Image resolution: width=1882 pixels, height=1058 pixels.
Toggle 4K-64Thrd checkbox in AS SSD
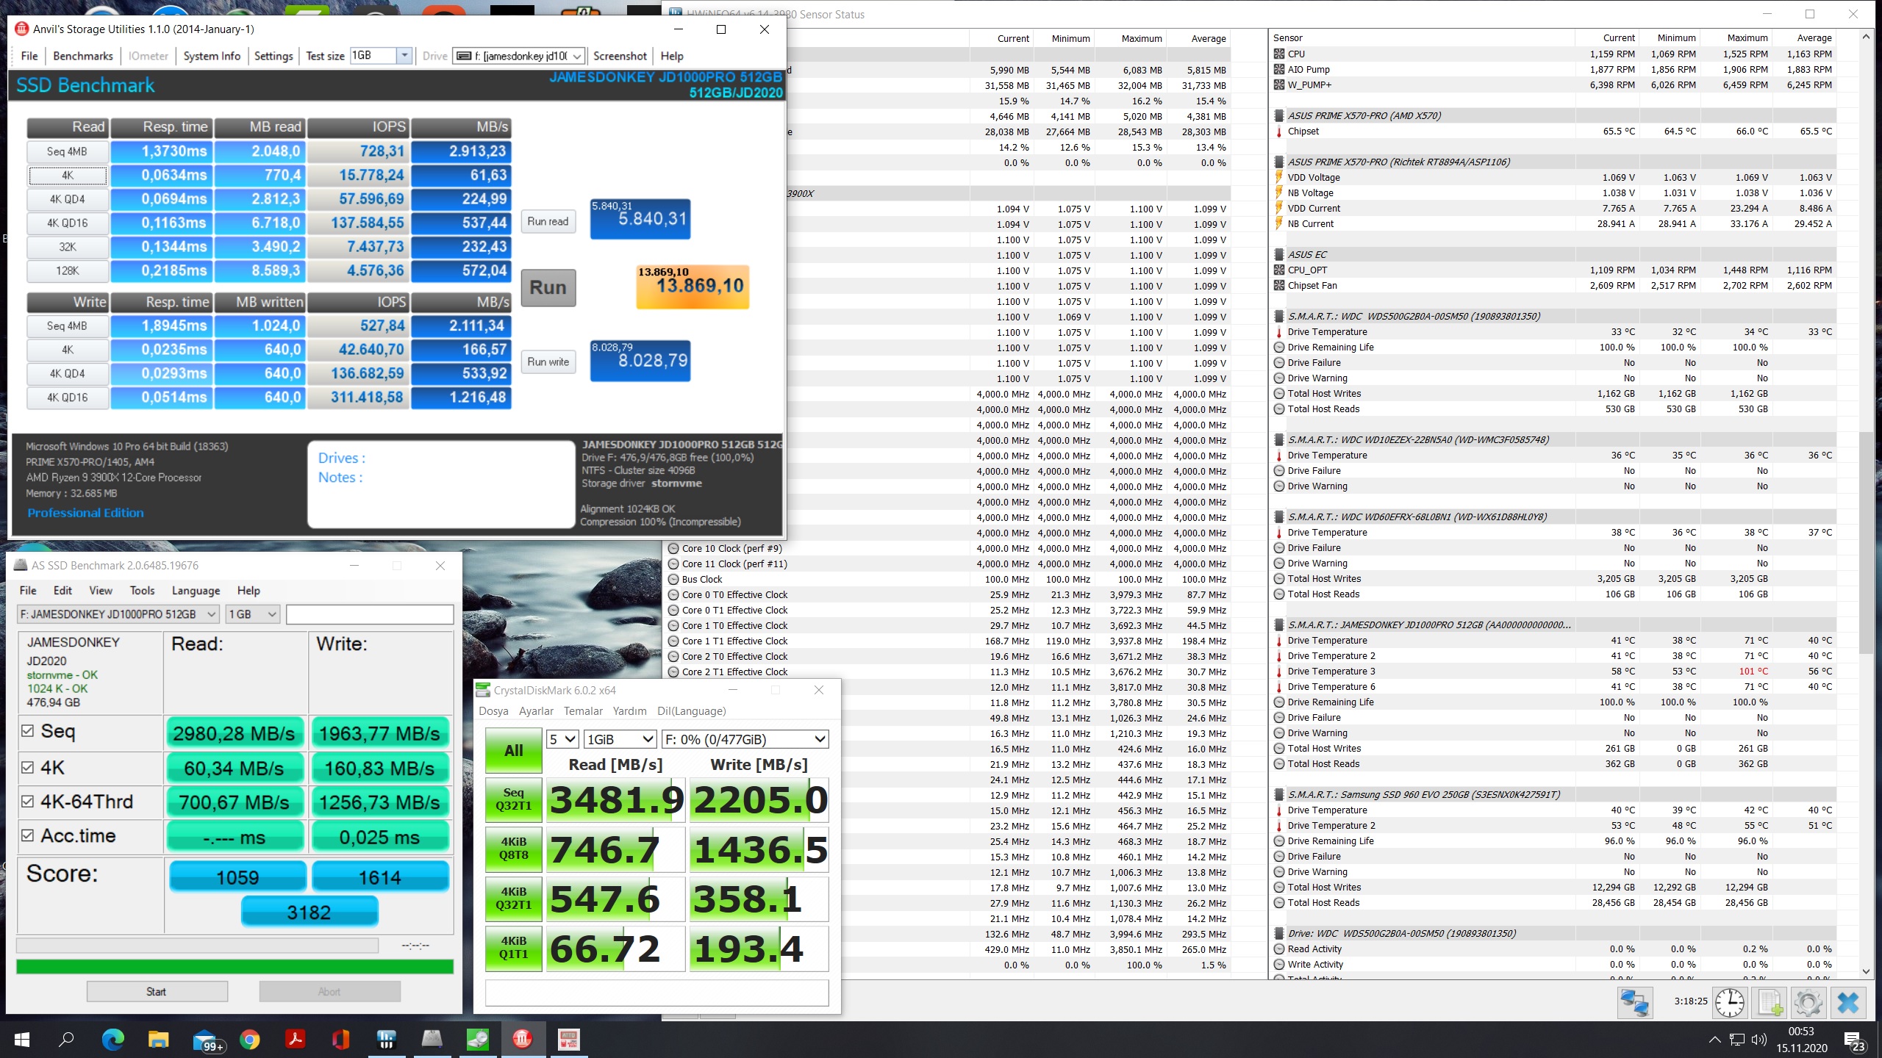(28, 802)
